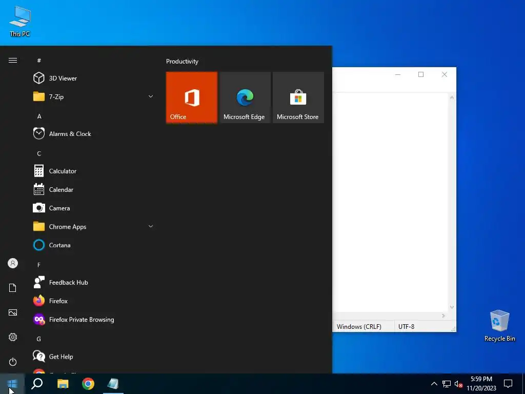Image resolution: width=525 pixels, height=394 pixels.
Task: Click UTF-8 in Notepad status bar
Action: pos(406,326)
